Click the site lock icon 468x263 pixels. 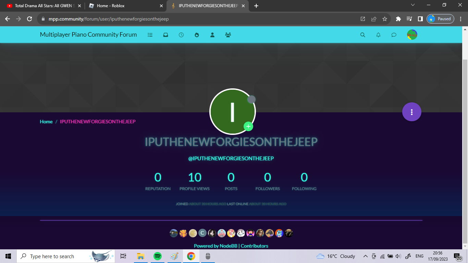(x=43, y=19)
